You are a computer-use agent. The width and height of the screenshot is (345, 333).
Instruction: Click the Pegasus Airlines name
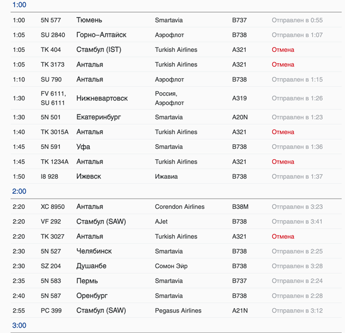(x=178, y=311)
